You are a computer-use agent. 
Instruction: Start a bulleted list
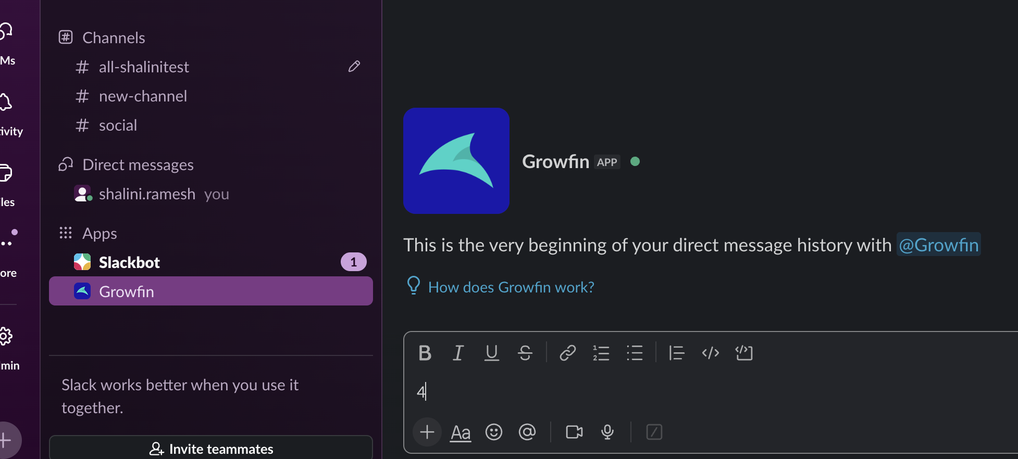(x=635, y=353)
